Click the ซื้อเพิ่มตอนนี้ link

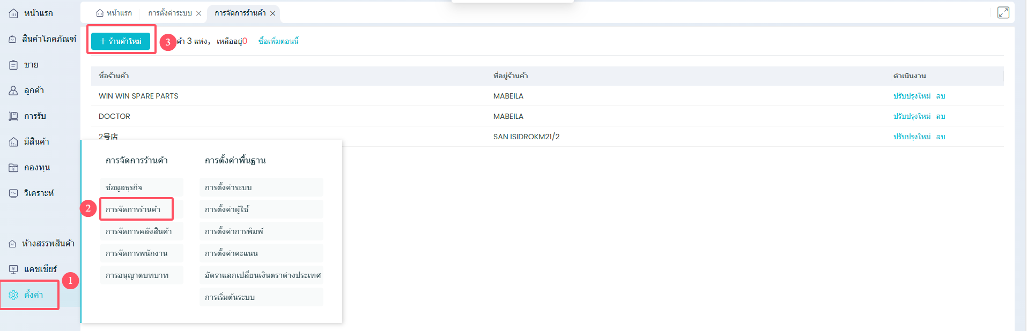tap(278, 41)
